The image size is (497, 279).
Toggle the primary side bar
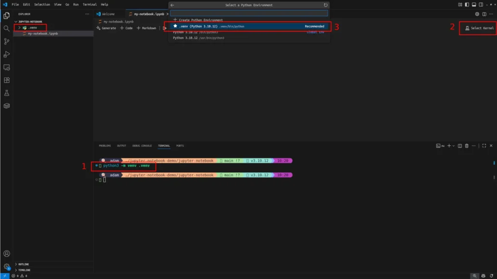pos(467,5)
